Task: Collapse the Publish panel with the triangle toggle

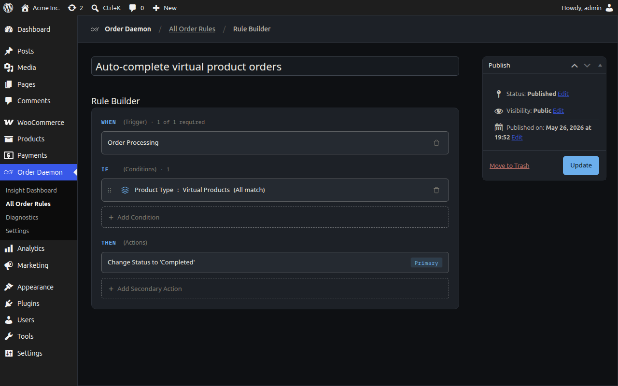Action: coord(600,65)
